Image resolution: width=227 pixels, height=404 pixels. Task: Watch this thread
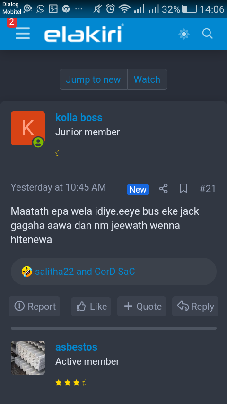click(x=147, y=79)
